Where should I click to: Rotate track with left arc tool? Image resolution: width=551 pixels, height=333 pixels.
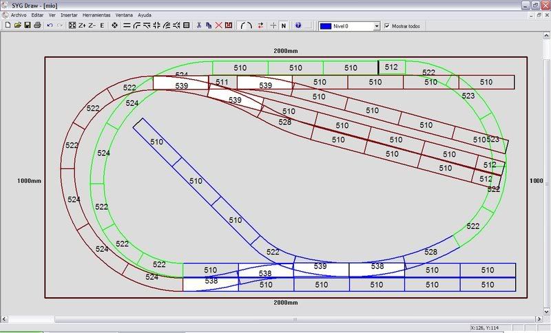click(242, 25)
